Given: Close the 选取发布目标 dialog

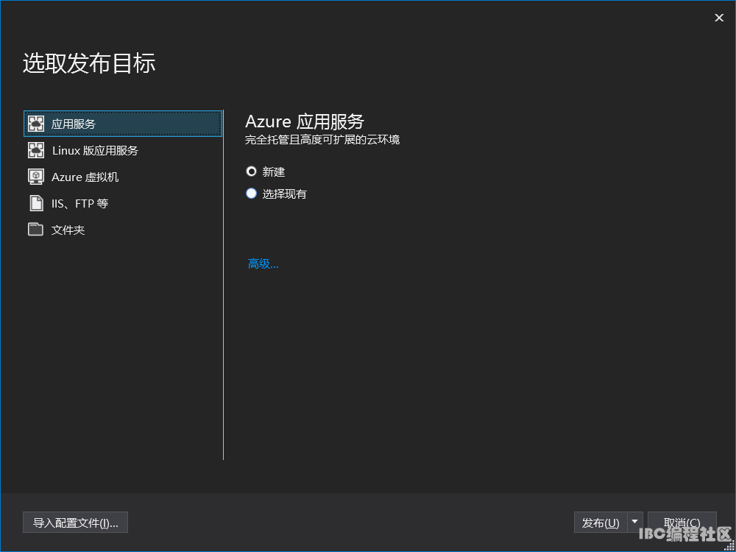Looking at the screenshot, I should coord(719,18).
